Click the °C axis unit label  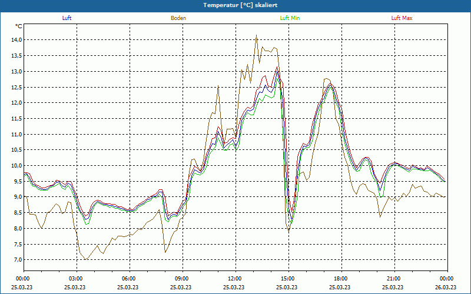click(x=19, y=26)
